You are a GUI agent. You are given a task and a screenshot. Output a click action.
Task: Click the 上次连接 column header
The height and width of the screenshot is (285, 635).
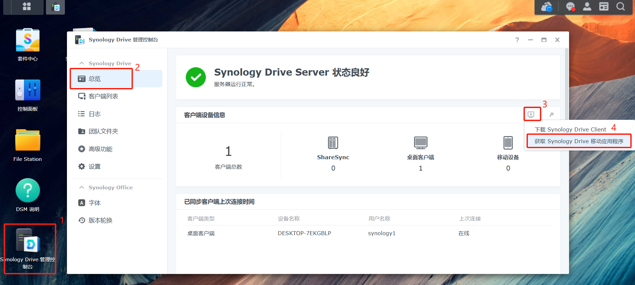(470, 219)
